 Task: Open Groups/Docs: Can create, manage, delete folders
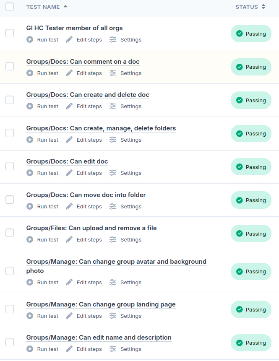[x=101, y=128]
